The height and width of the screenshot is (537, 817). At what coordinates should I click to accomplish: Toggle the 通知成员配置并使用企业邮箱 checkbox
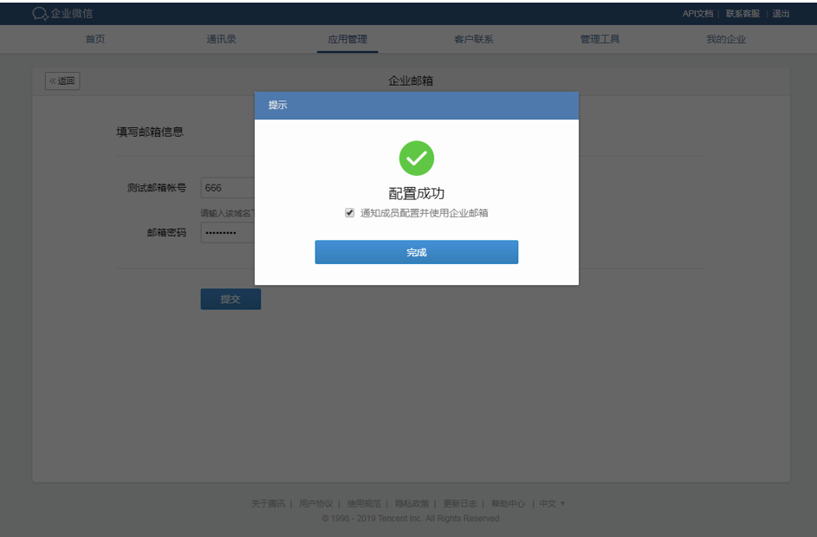point(350,213)
